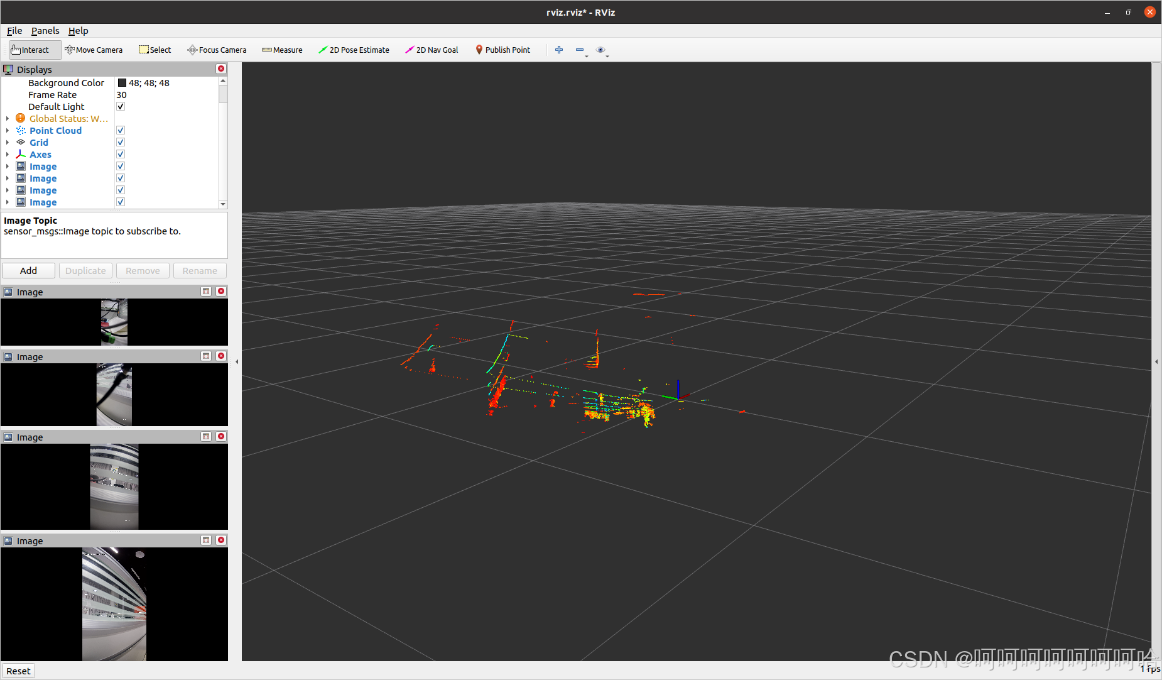Expand the fourth Image tree entry
The width and height of the screenshot is (1162, 680).
(8, 202)
